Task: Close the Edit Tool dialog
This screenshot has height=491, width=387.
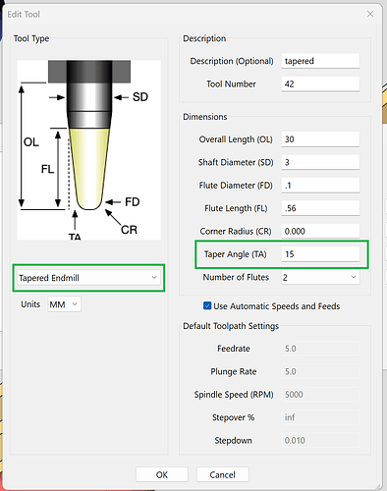Action: coord(370,14)
